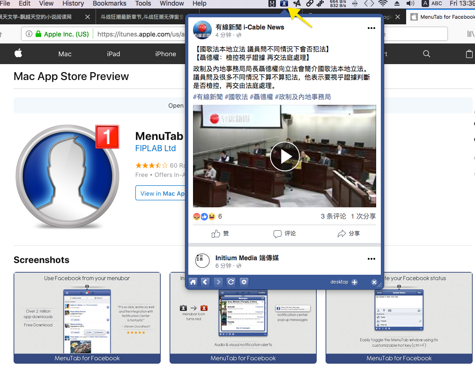
Task: Click the back arrow in MenuTab toolbar
Action: [x=205, y=282]
